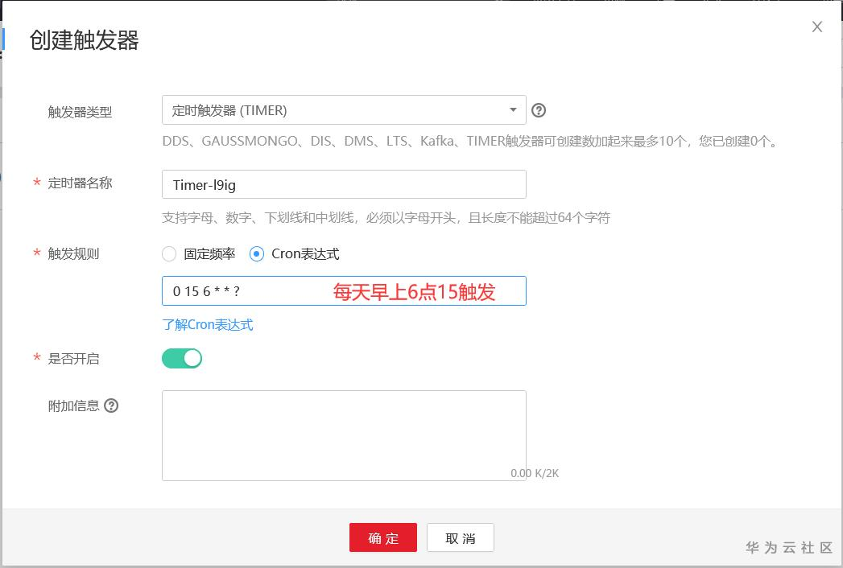The image size is (843, 568).
Task: Turn off the 是否开启 toggle switch
Action: (x=182, y=358)
